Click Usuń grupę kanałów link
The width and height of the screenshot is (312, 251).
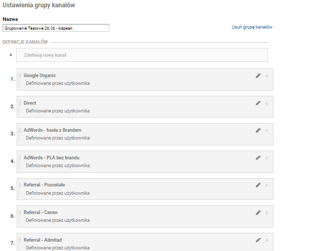252,27
